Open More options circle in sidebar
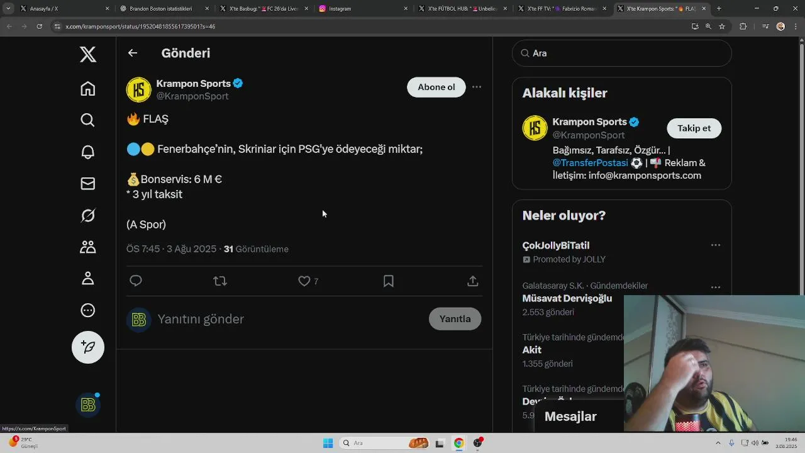Image resolution: width=805 pixels, height=453 pixels. (88, 310)
